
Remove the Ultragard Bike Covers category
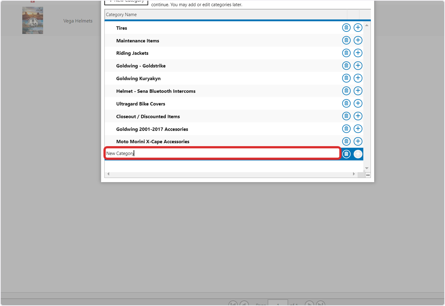pos(346,103)
